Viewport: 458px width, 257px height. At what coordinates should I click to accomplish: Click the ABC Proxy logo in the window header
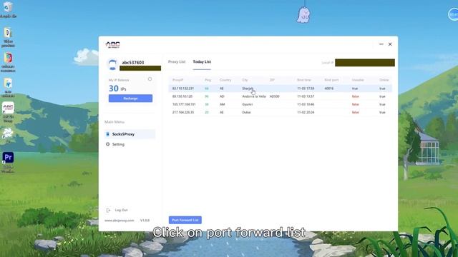[112, 44]
